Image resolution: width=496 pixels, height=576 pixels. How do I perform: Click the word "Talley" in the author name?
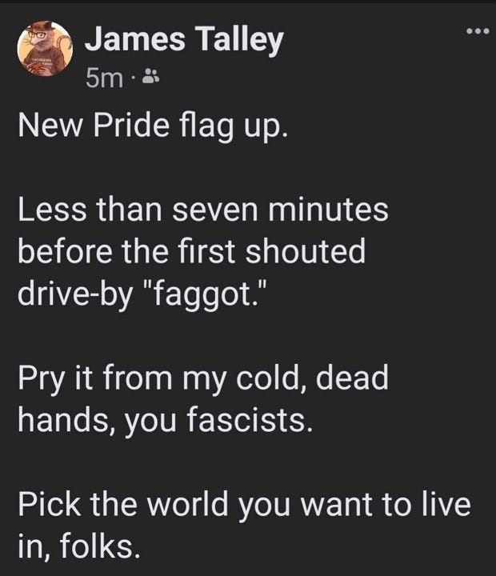coord(241,41)
